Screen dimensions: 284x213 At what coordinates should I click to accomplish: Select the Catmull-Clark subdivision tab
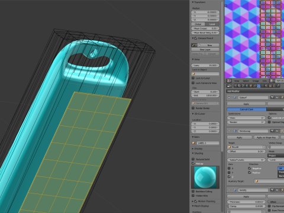coord(247,109)
